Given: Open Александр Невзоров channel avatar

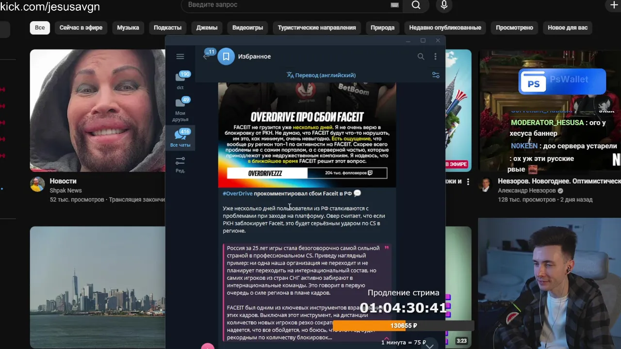Looking at the screenshot, I should (486, 184).
